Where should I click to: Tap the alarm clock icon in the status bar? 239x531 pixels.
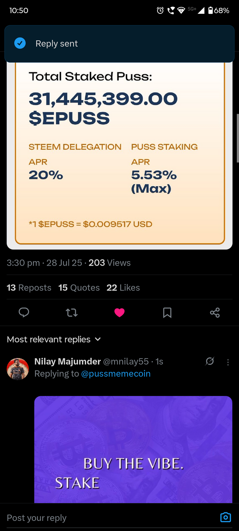pos(160,10)
